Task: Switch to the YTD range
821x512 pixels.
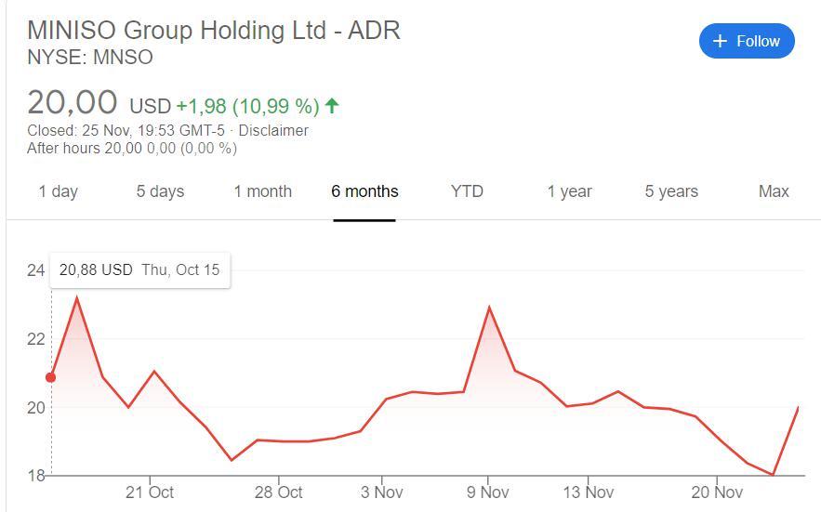Action: coord(467,191)
